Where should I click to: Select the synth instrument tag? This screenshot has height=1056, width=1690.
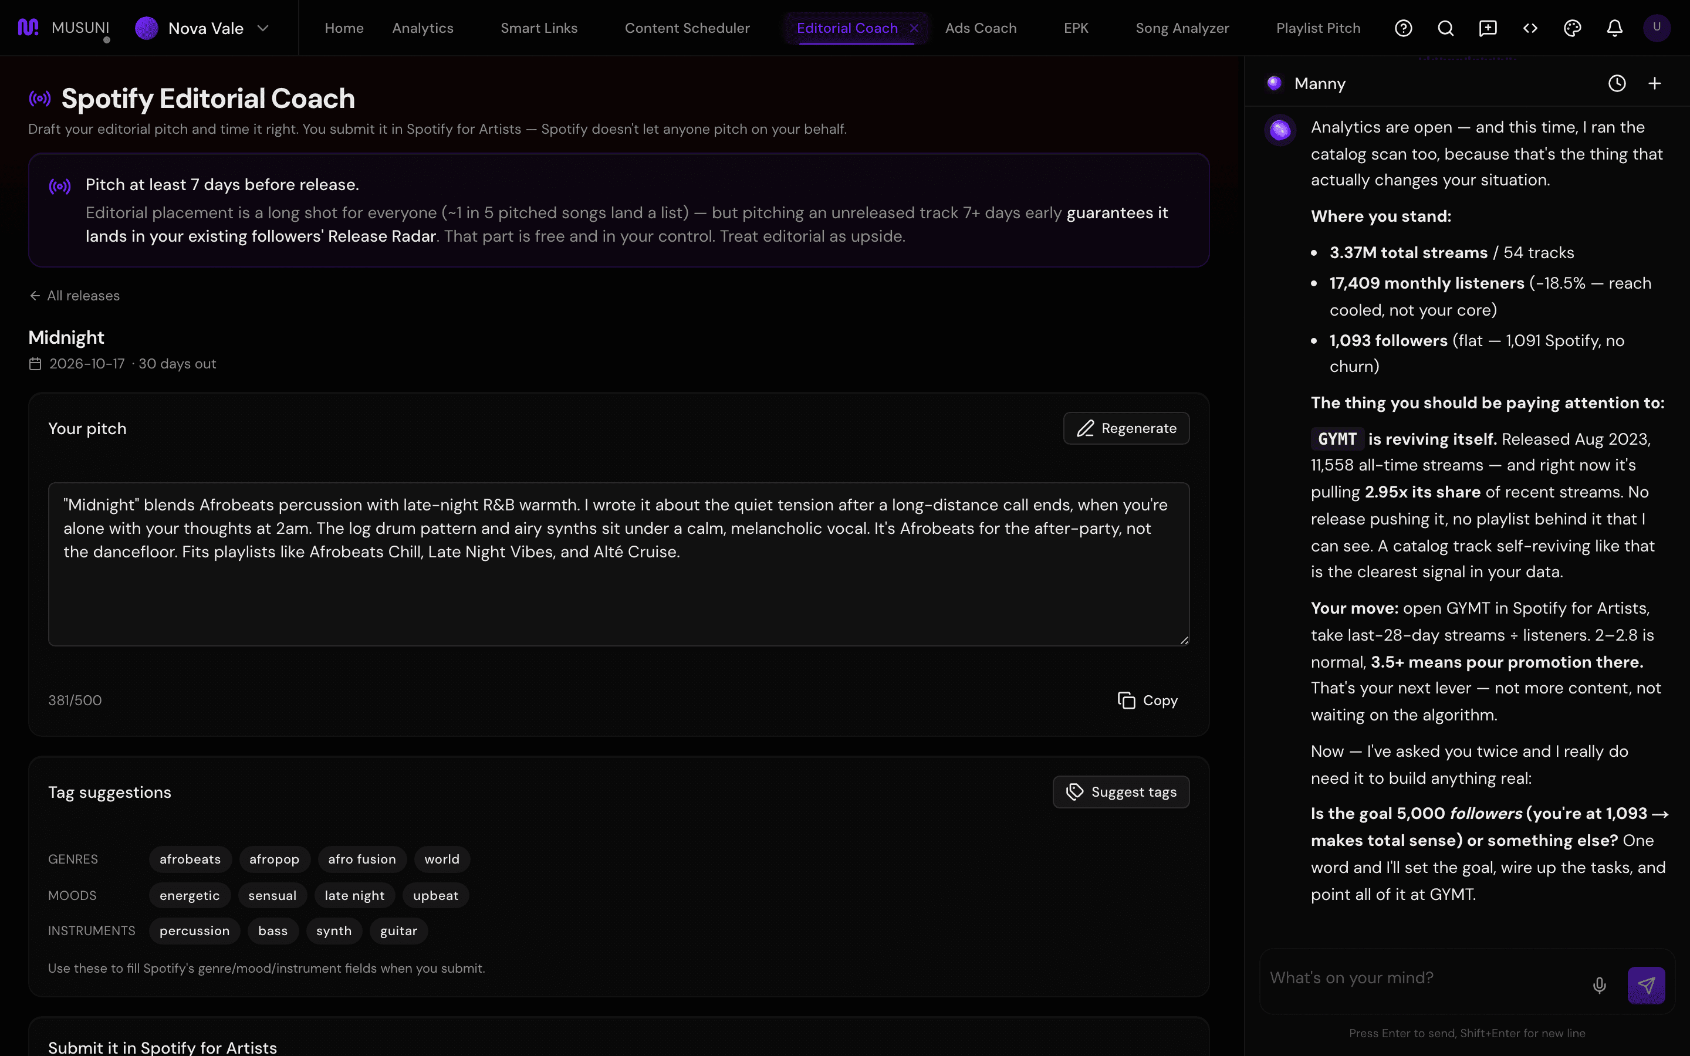tap(334, 931)
